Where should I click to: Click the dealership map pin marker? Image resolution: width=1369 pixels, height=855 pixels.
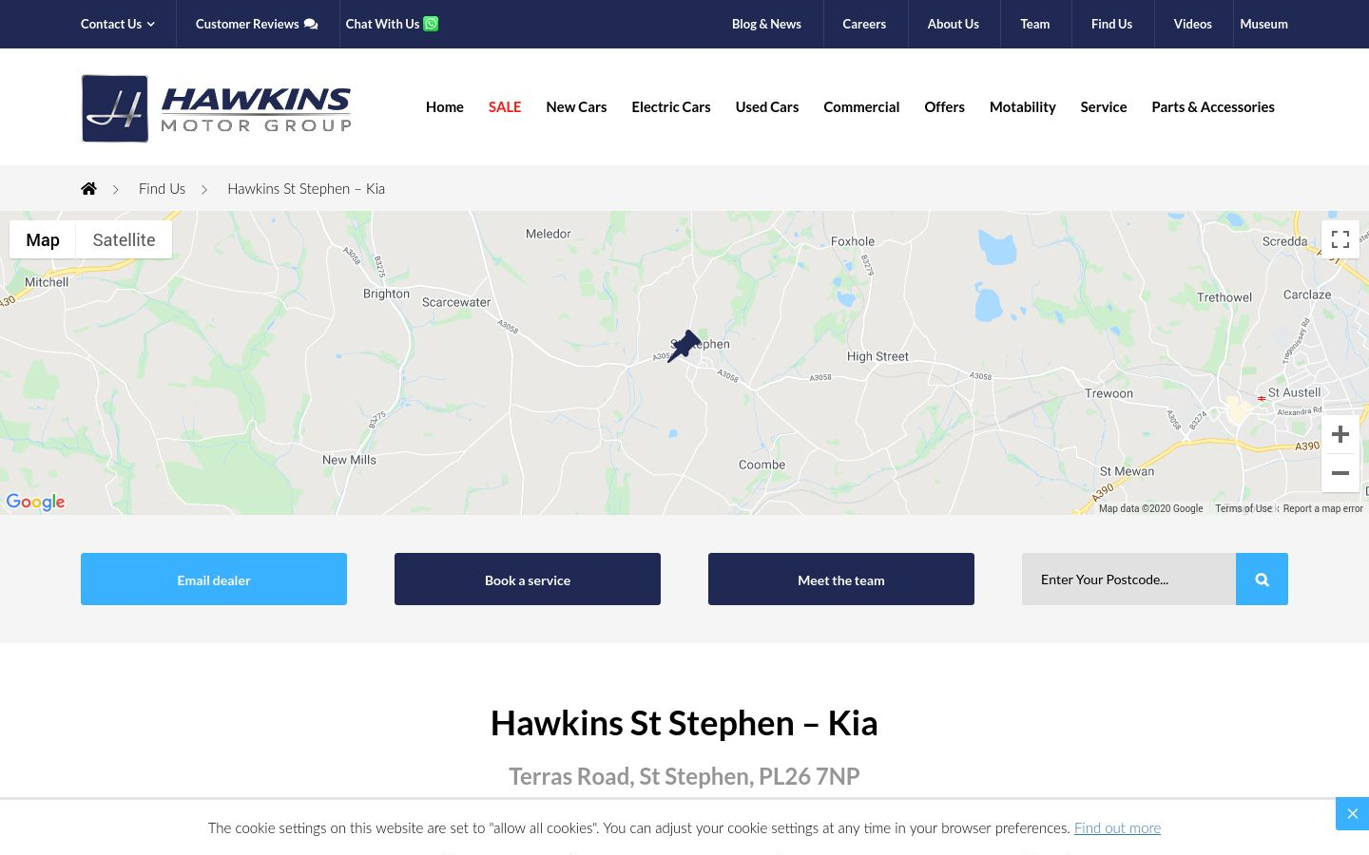[x=683, y=347]
